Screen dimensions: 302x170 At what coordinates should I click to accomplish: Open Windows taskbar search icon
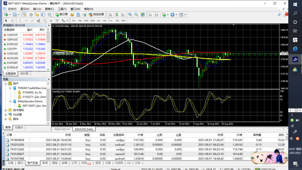[295, 13]
